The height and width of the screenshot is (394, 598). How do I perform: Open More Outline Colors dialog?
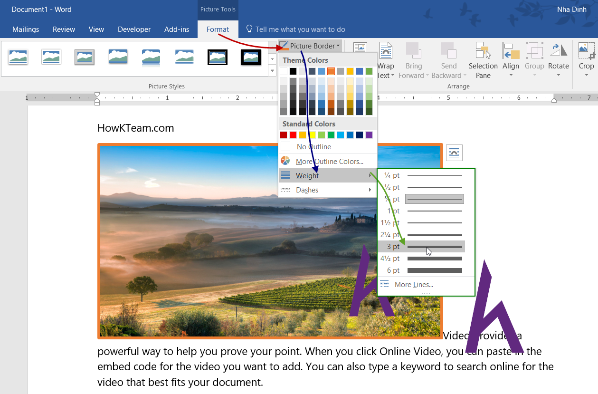click(328, 162)
